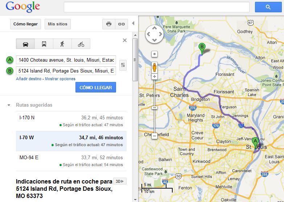The width and height of the screenshot is (284, 202).
Task: Pick up the Street View pegman
Action: pos(155,67)
